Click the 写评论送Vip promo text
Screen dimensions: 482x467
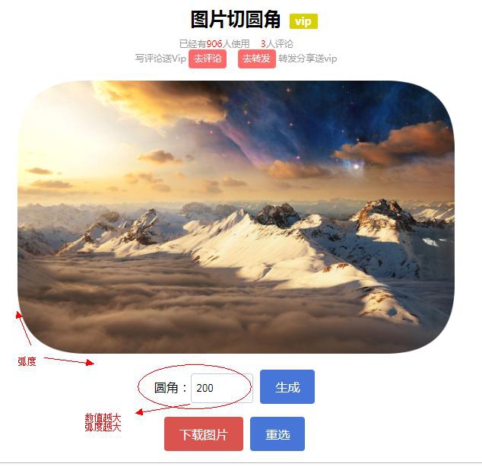[160, 59]
